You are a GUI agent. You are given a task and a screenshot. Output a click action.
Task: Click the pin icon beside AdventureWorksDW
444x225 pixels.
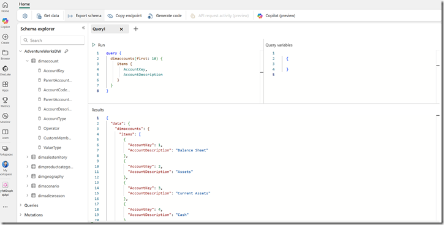click(66, 51)
